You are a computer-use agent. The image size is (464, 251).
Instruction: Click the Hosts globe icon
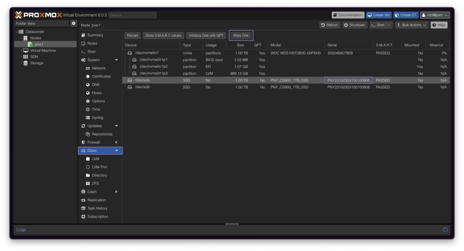(87, 93)
